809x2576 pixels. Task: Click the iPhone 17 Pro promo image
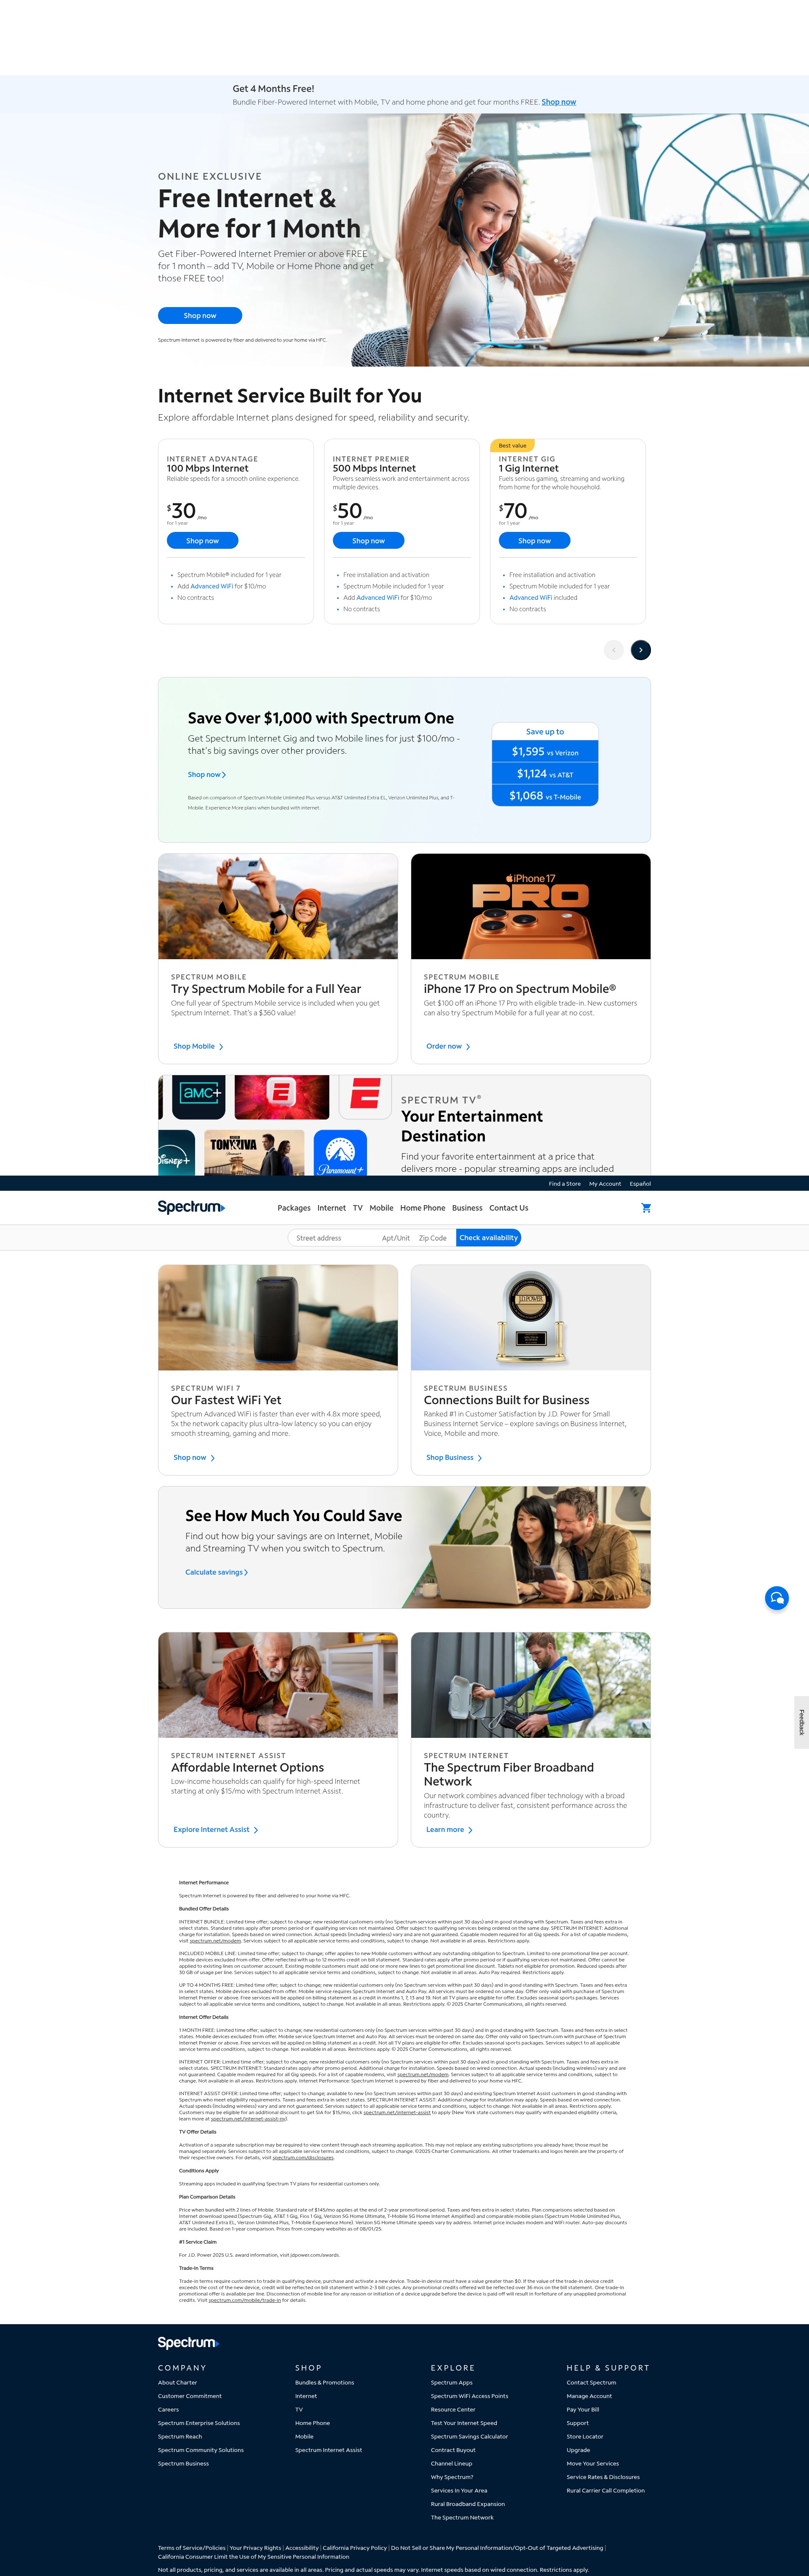point(530,906)
